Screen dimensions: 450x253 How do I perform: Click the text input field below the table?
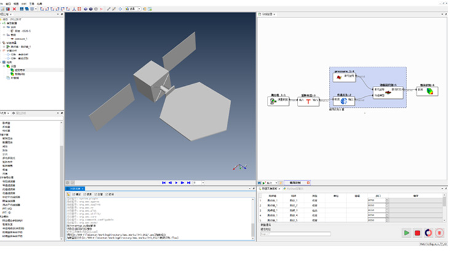pyautogui.click(x=295, y=234)
